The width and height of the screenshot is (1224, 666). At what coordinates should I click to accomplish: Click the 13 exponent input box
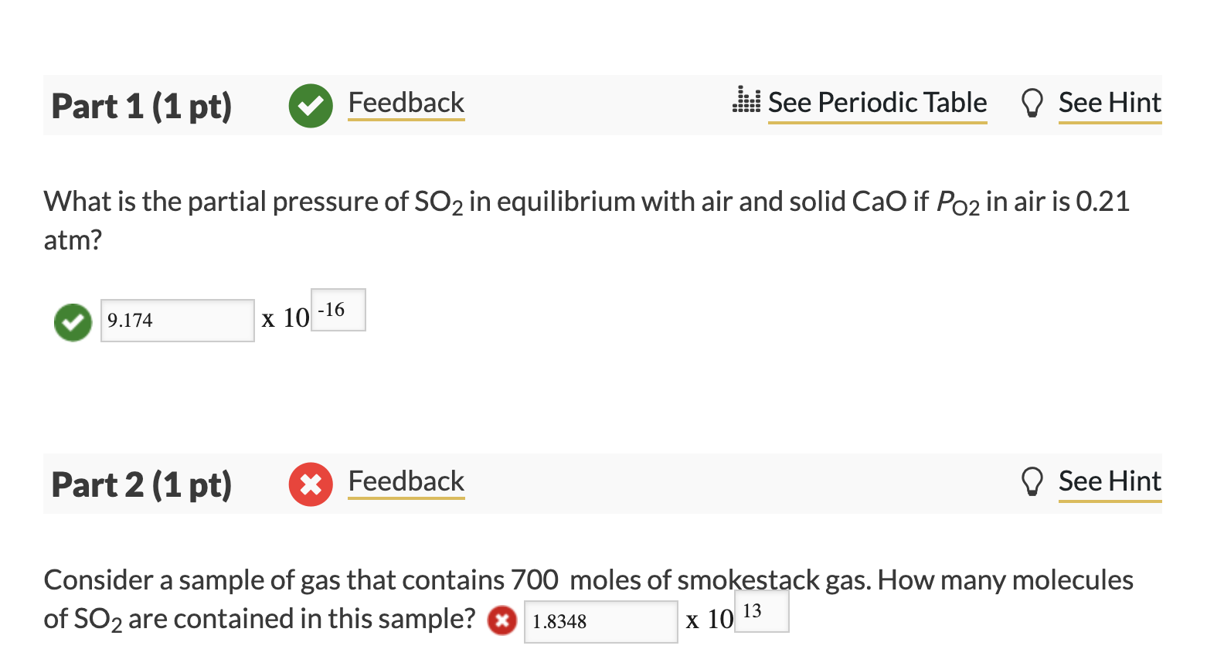pos(761,611)
